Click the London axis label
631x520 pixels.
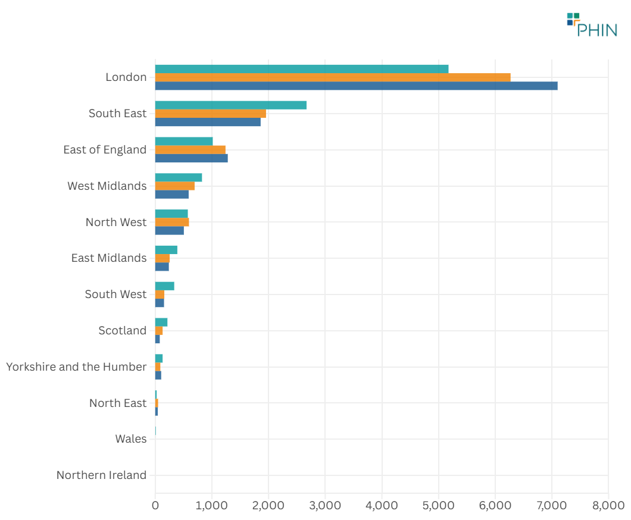(126, 77)
